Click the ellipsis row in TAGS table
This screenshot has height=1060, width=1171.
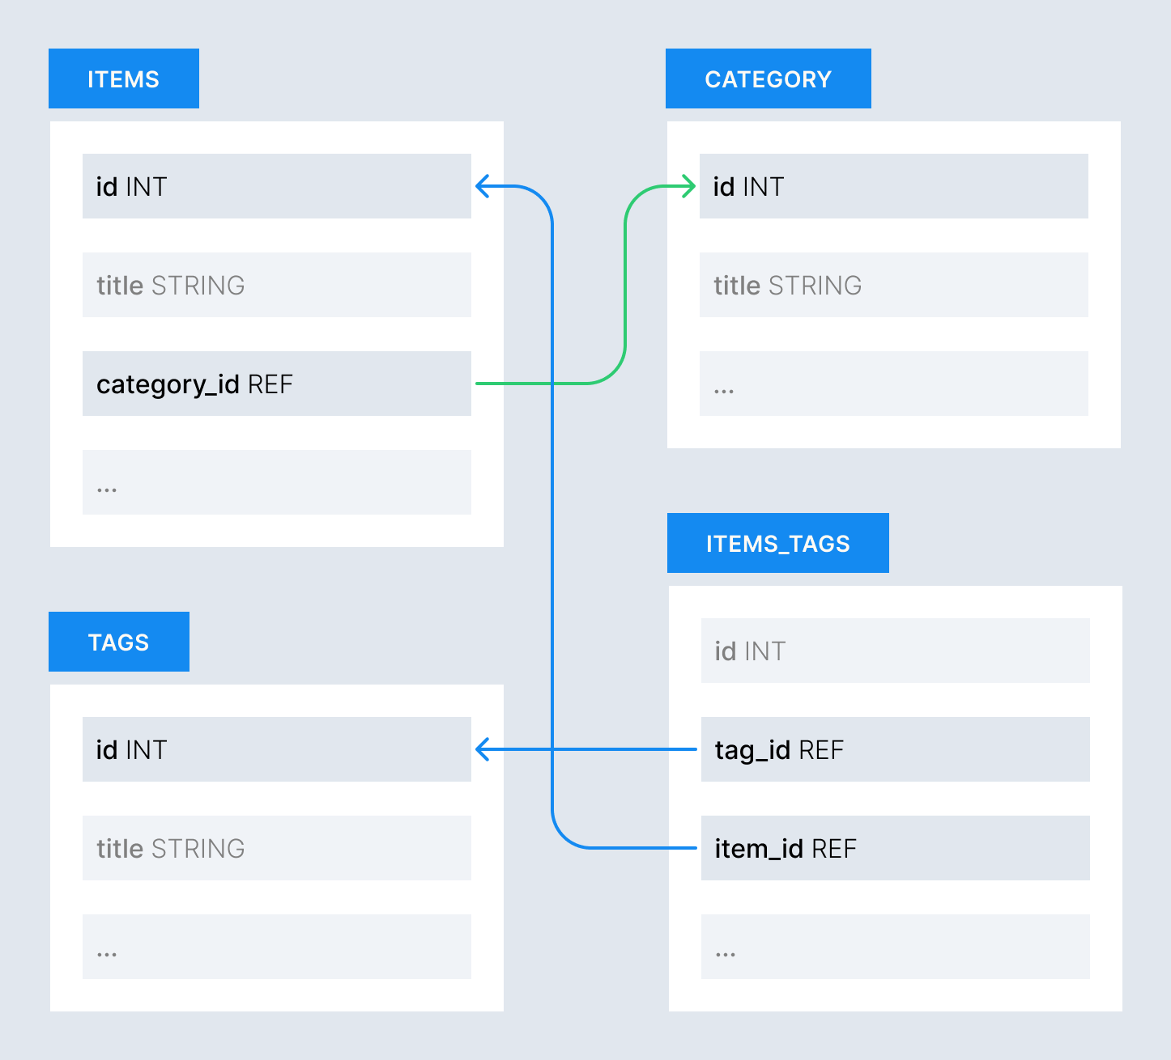[x=276, y=947]
